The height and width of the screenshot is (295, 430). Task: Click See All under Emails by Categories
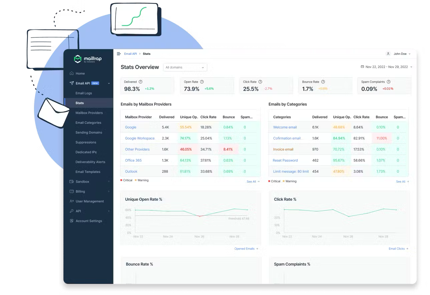[401, 181]
